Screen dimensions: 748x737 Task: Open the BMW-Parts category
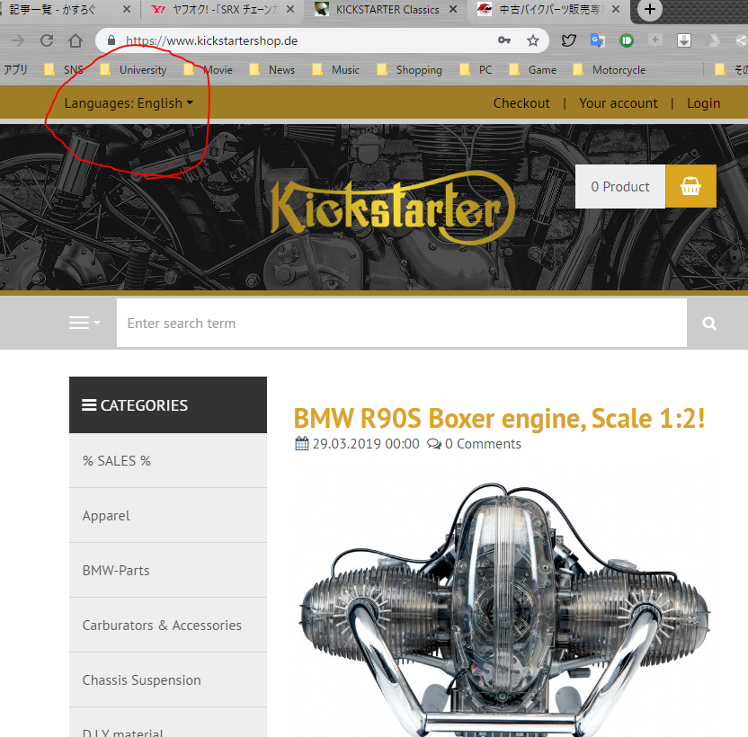pos(168,571)
